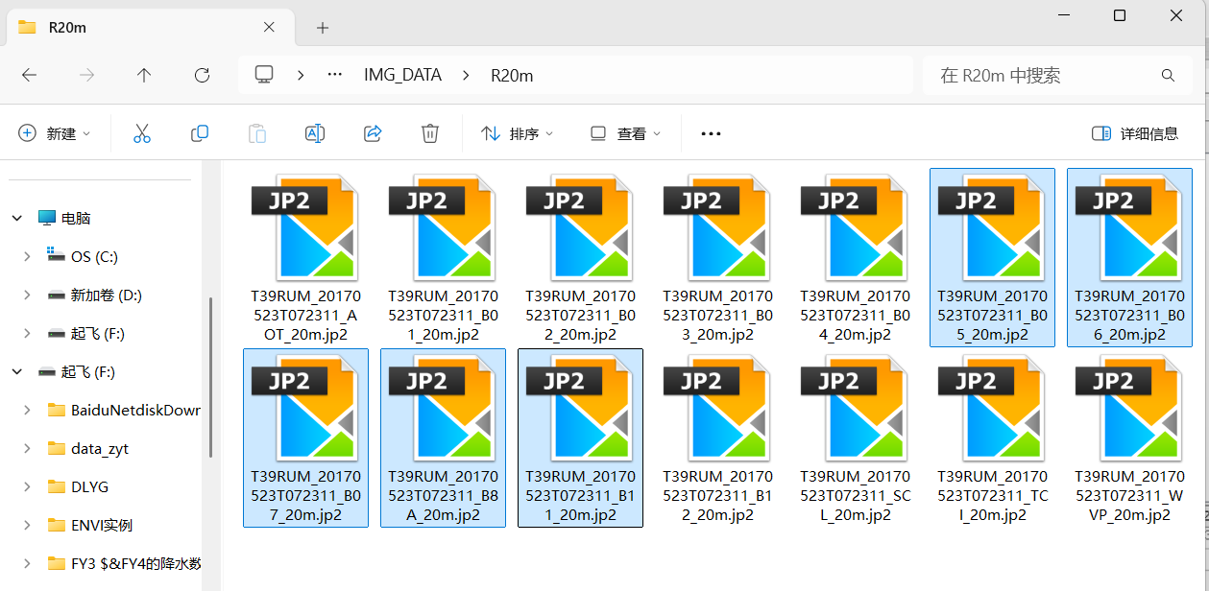Click the Delete trash icon
The image size is (1209, 591).
(x=430, y=134)
